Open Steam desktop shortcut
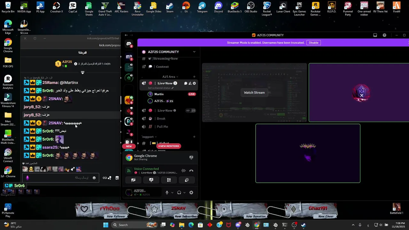This screenshot has height=230, width=409. (170, 8)
